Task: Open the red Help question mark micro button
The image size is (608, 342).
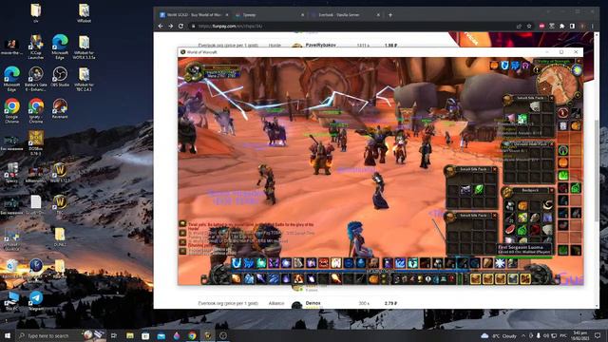Action: (x=451, y=279)
